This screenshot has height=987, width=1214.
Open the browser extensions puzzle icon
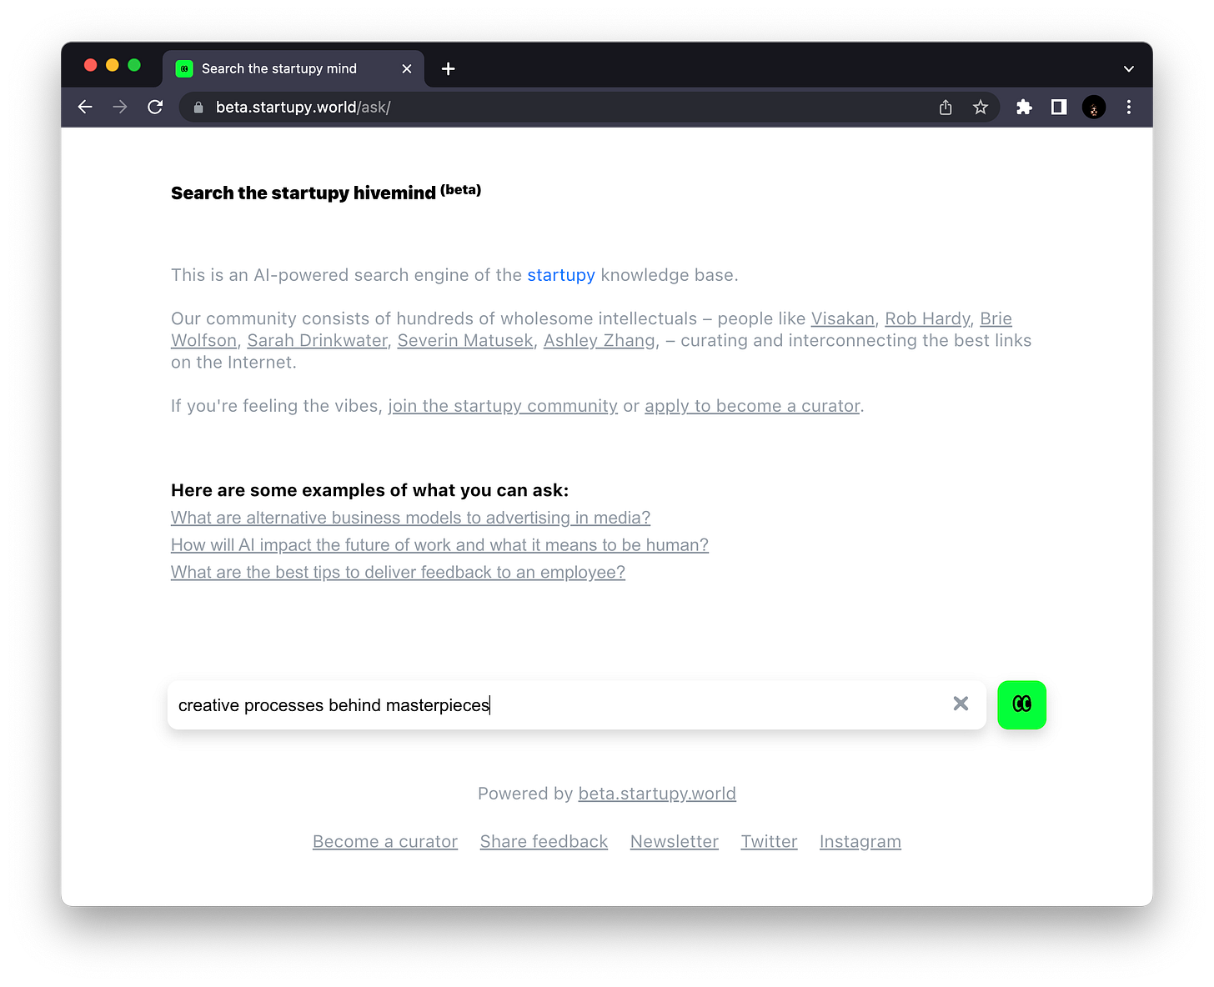pyautogui.click(x=1024, y=107)
